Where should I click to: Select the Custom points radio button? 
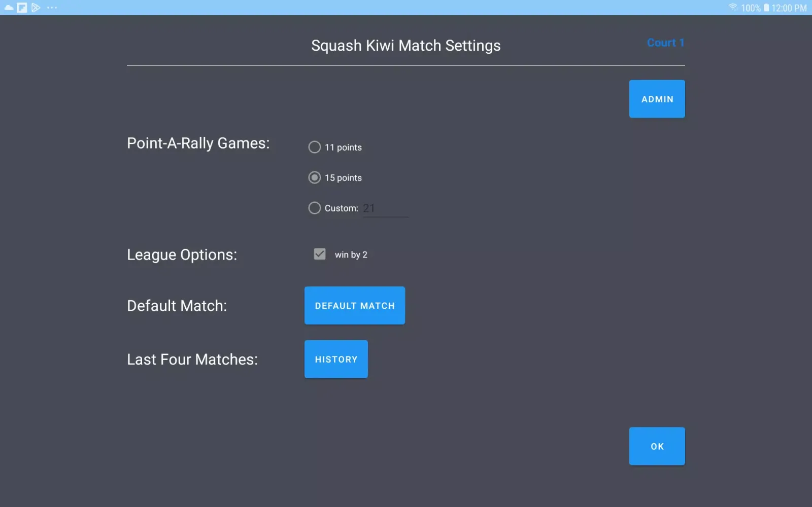click(x=315, y=208)
